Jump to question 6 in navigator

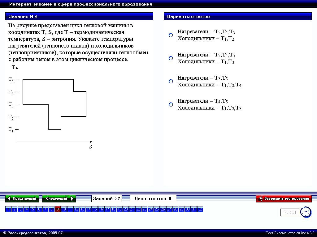click(39, 209)
